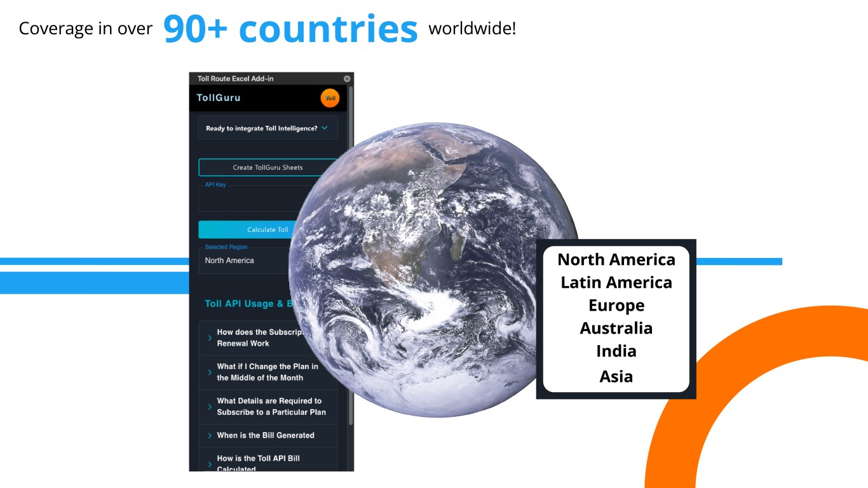The image size is (868, 488).
Task: Expand 'What Details are Required to Subscribe'
Action: (268, 407)
